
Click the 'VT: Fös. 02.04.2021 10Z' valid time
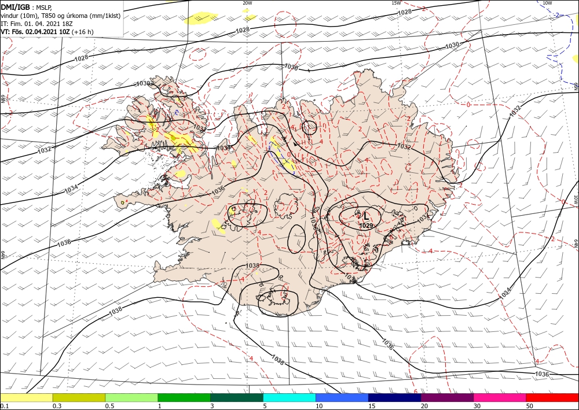pos(35,32)
